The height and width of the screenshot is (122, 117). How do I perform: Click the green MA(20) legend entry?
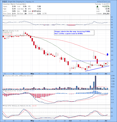tap(8, 32)
